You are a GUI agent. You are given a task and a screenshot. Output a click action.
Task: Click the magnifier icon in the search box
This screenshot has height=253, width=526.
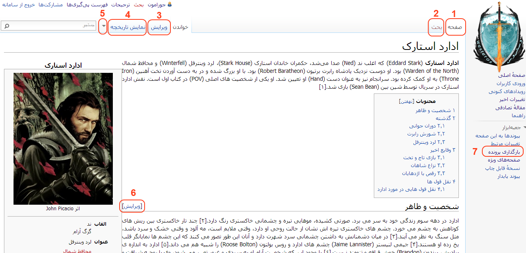6,26
